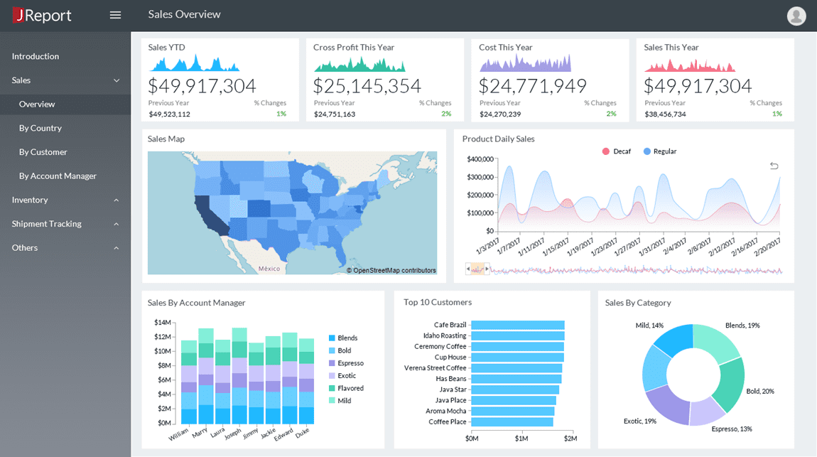This screenshot has width=817, height=457.
Task: Select Overview in the sidebar
Action: (38, 104)
